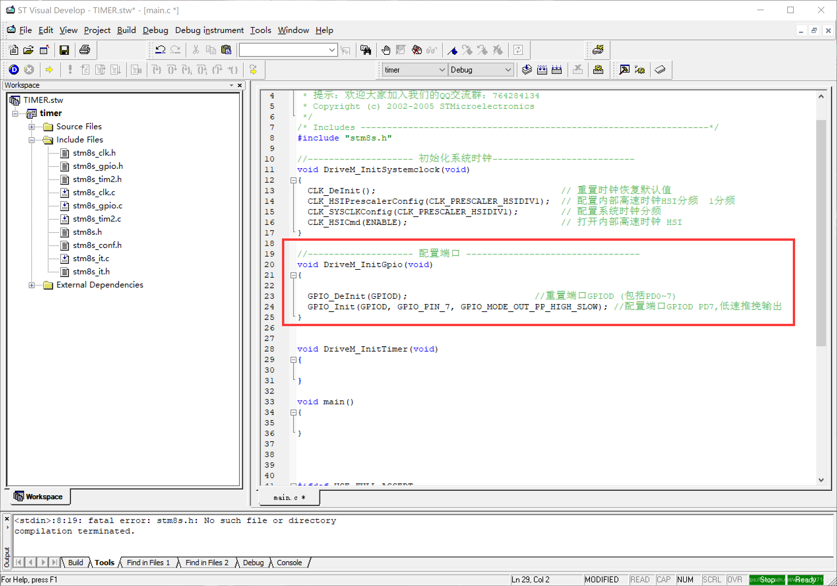Open Workspace panel dropdown arrow
Viewport: 837px width, 586px height.
click(232, 85)
